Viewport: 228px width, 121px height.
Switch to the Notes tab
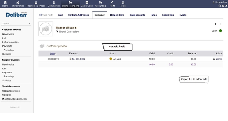154,15
